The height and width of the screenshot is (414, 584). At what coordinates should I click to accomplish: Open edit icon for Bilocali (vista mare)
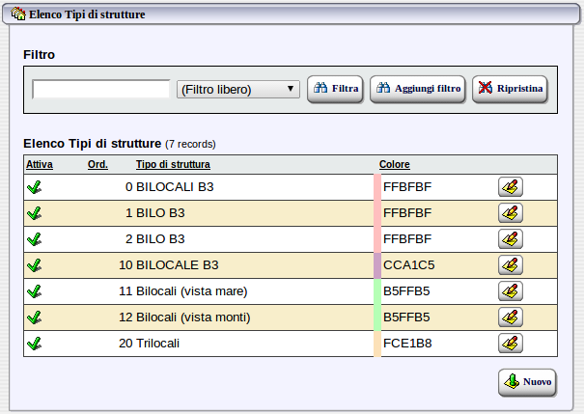(511, 290)
